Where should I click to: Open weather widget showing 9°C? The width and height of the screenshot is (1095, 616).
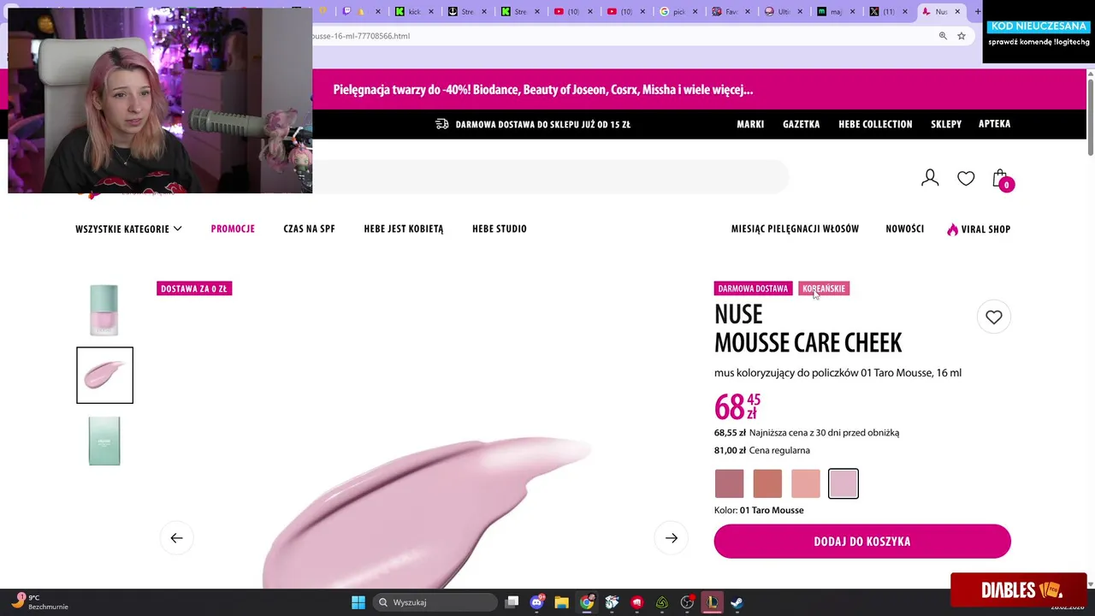pos(38,602)
